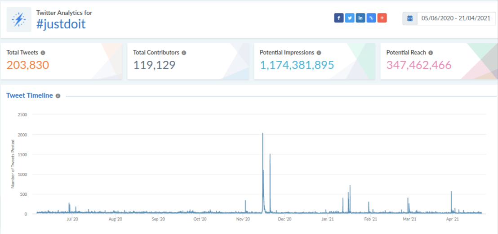
Task: Select Total Contributors value 119,129
Action: point(154,65)
